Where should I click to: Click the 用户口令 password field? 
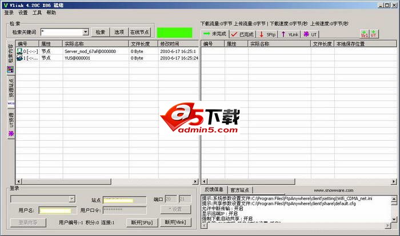125,210
